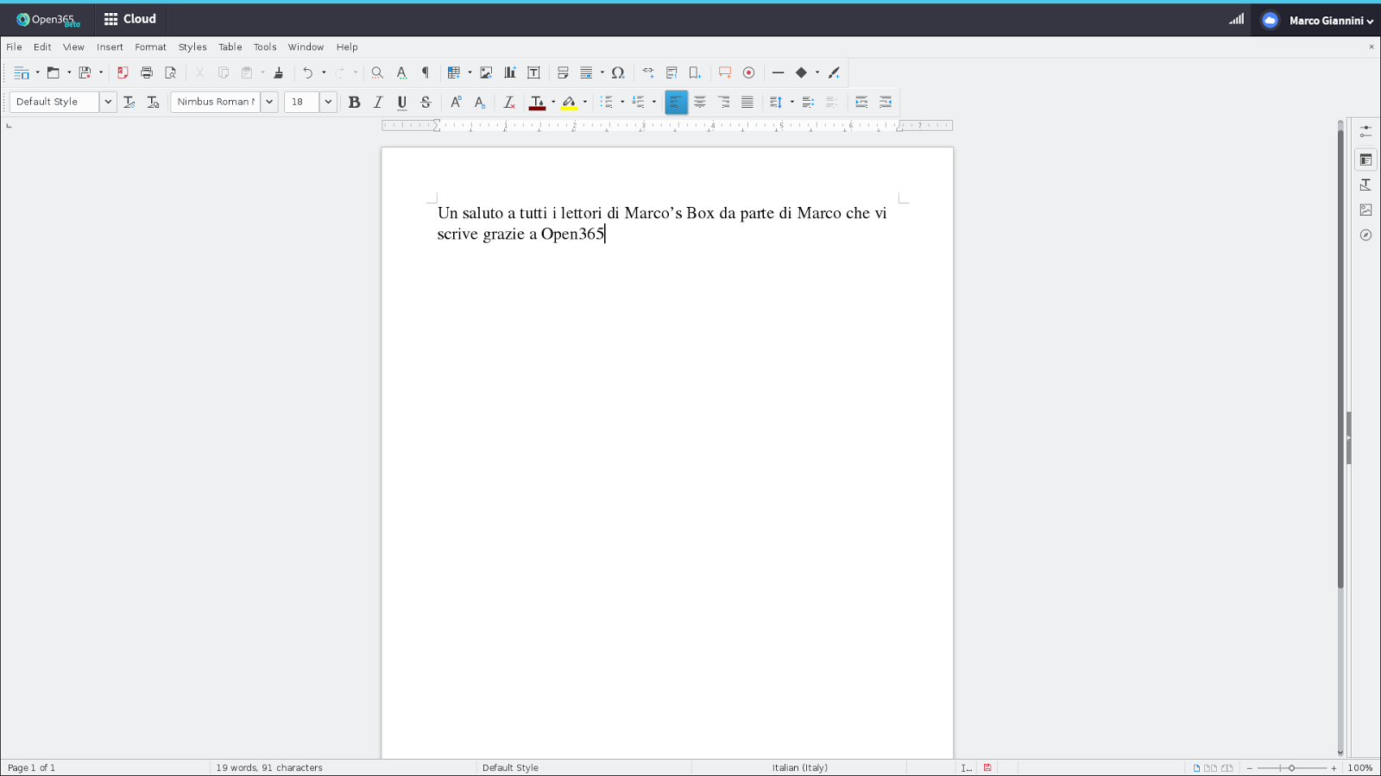This screenshot has width=1381, height=776.
Task: Increase paragraph indent
Action: pos(861,103)
